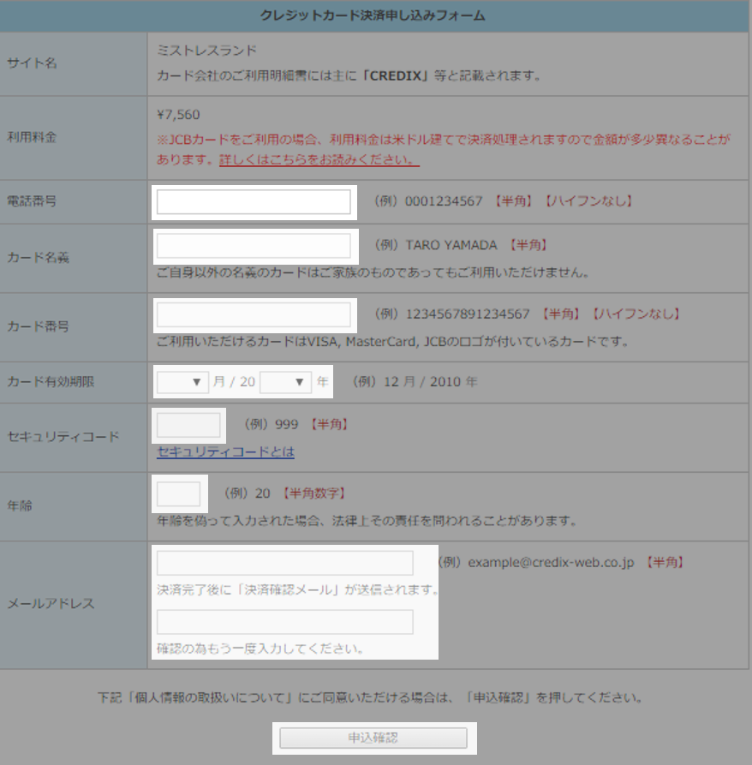
Task: Click the メールアドレス row label
Action: (51, 604)
